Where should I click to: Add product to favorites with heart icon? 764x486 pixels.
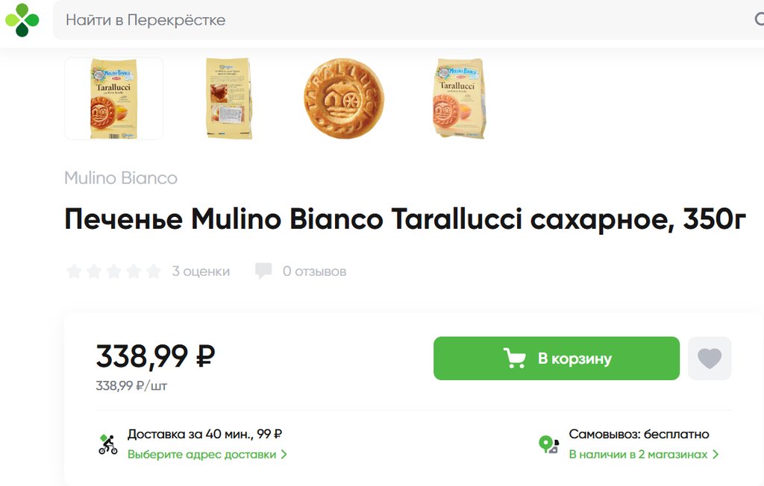[710, 359]
